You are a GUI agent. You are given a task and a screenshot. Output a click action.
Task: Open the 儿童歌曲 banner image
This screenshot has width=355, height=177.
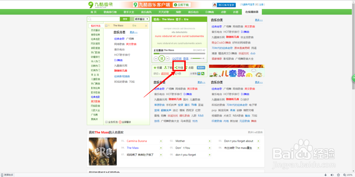coord(236,71)
